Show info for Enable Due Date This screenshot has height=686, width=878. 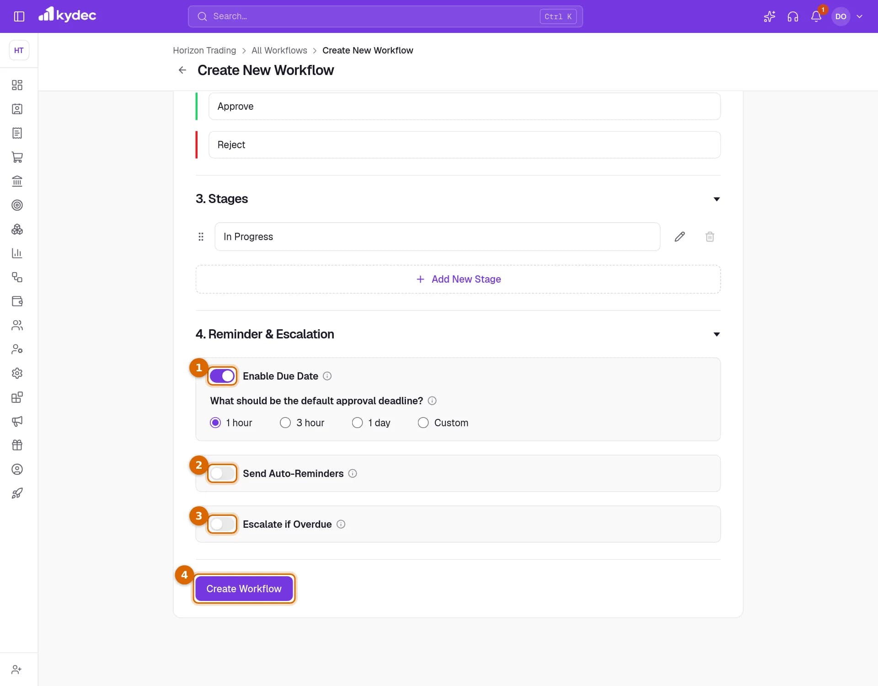click(327, 376)
